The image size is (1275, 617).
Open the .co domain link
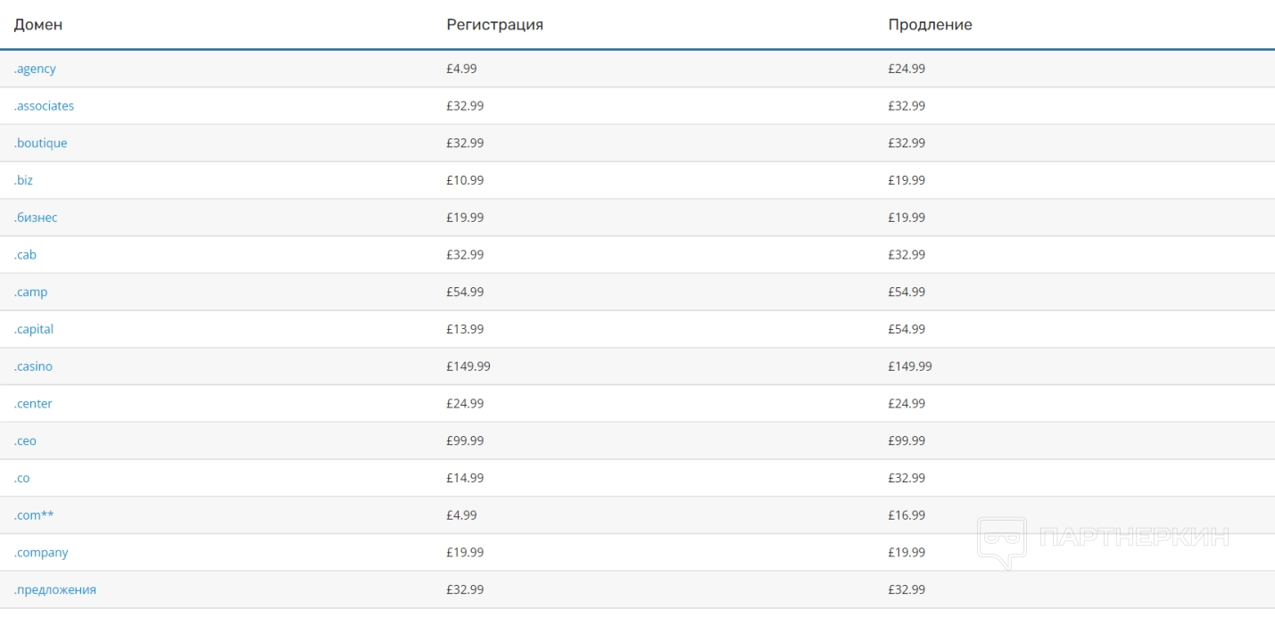coord(21,479)
